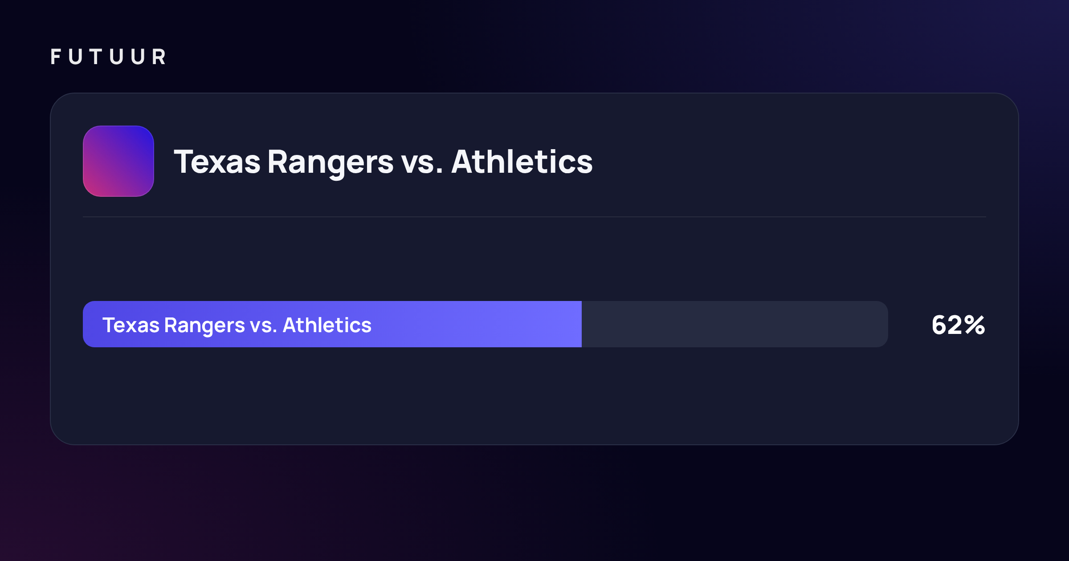Click the letter R of the FUTUUR logo
The height and width of the screenshot is (561, 1069).
click(159, 57)
